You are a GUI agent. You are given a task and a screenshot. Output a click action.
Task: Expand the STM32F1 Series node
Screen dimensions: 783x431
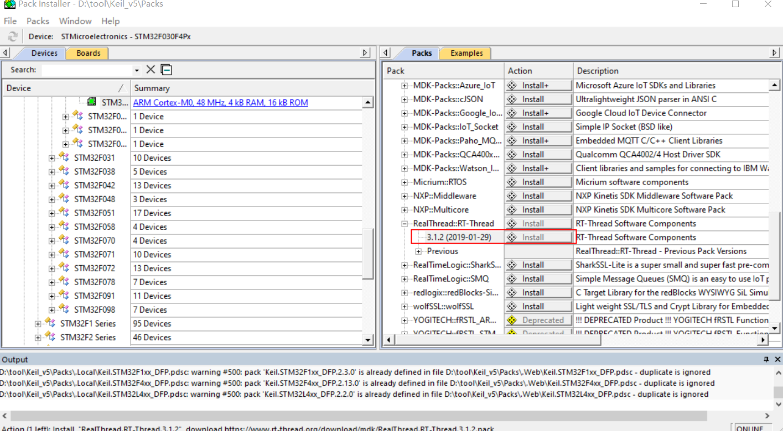tap(38, 324)
